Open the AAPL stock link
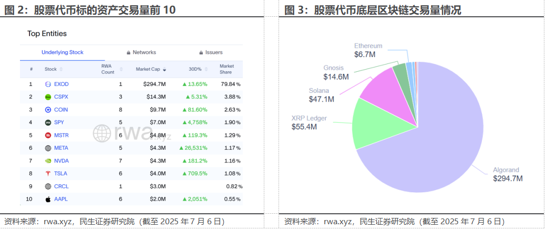Viewport: 546px width, 230px height. pos(61,199)
